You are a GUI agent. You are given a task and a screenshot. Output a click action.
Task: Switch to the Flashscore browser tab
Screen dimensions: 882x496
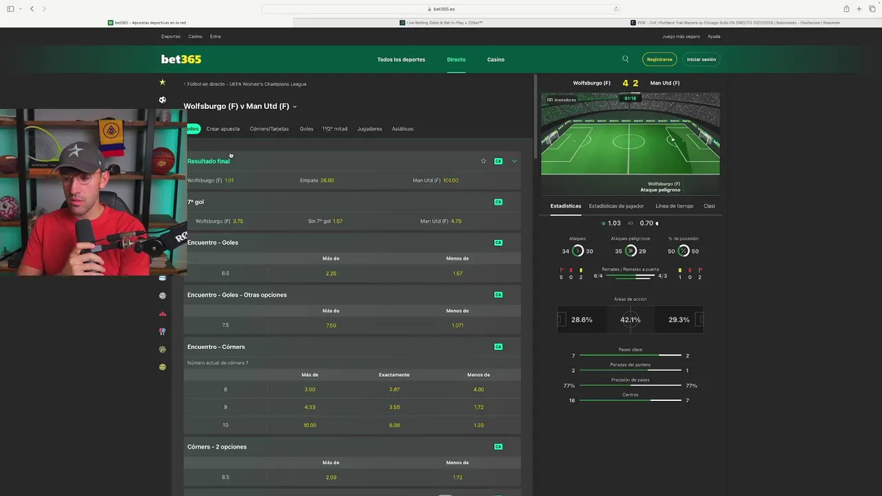[735, 23]
